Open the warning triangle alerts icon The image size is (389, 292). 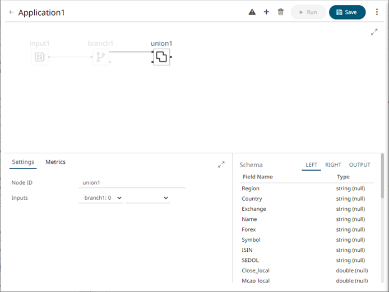tap(252, 12)
